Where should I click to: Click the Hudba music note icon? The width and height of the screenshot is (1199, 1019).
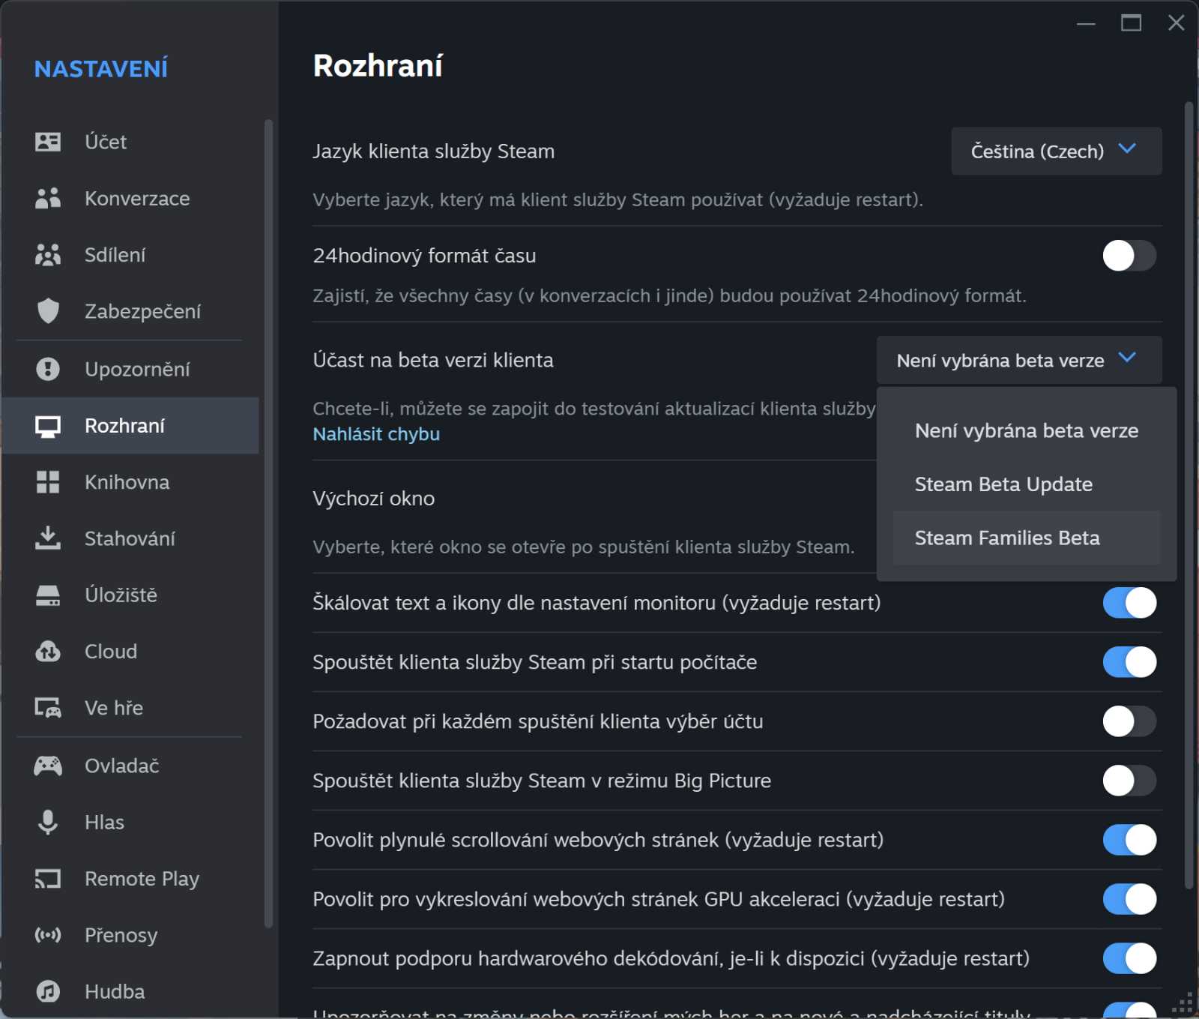48,992
